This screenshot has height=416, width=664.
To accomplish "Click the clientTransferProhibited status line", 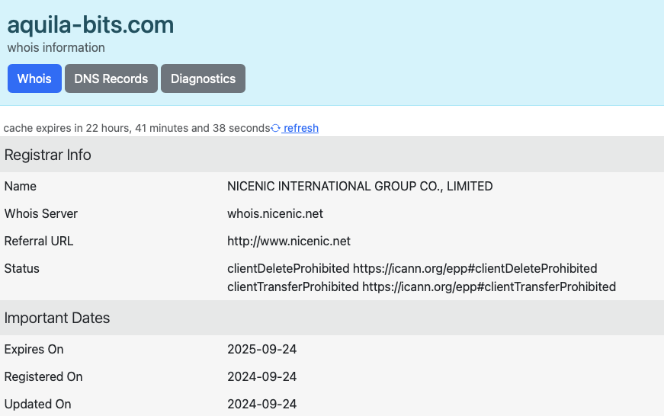I will (421, 286).
